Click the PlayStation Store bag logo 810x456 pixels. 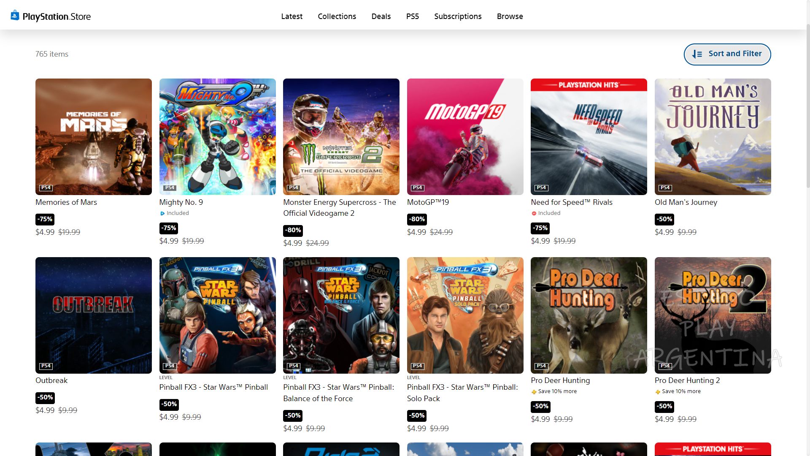pos(15,16)
